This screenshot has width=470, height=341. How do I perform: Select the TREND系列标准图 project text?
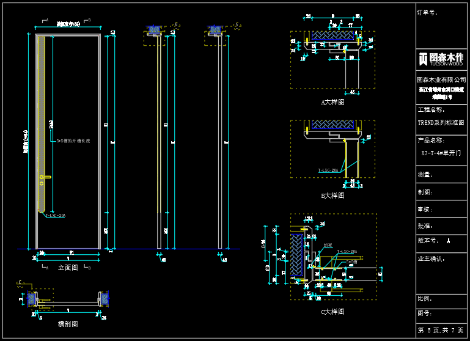(x=441, y=122)
